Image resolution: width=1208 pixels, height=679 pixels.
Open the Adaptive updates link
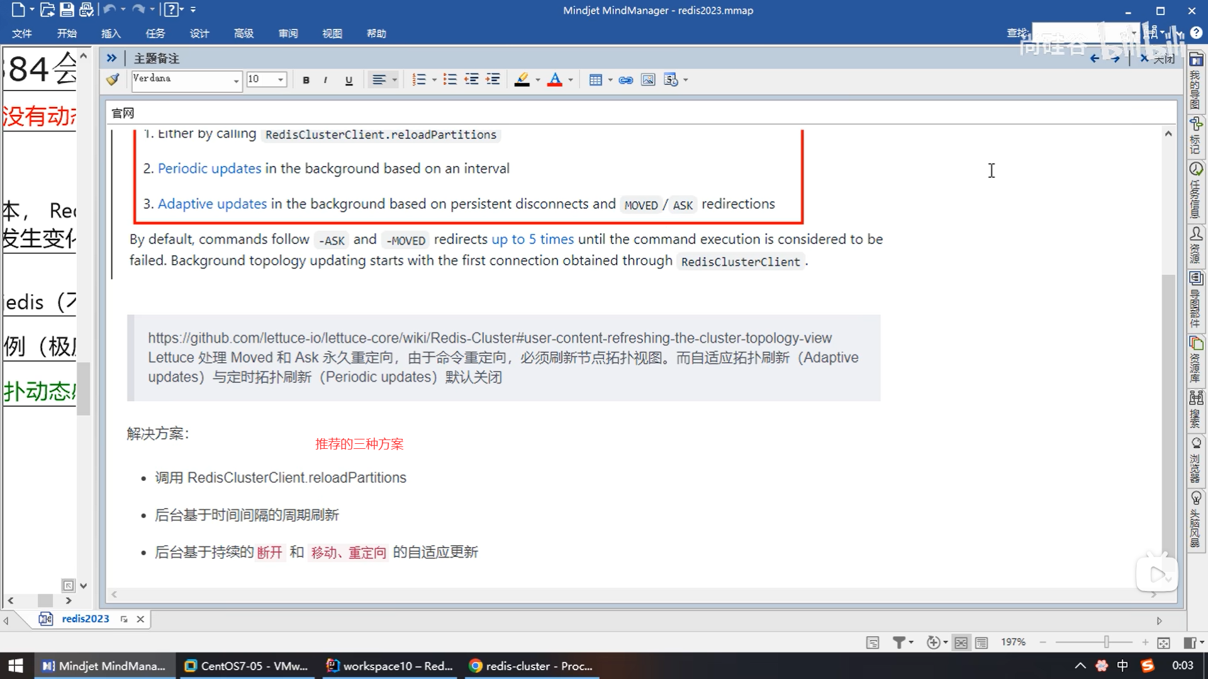click(212, 204)
